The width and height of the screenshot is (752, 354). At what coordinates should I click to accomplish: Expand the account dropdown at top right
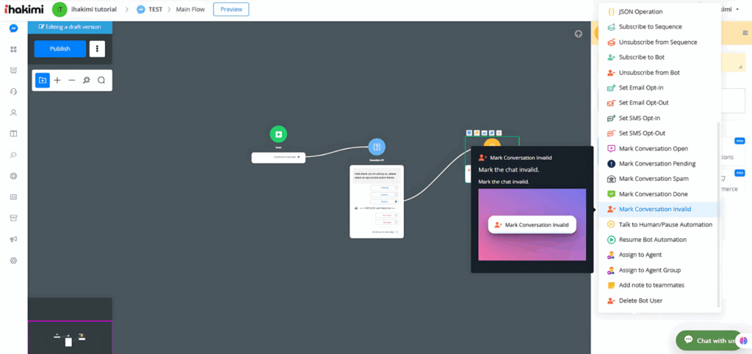[x=716, y=10]
